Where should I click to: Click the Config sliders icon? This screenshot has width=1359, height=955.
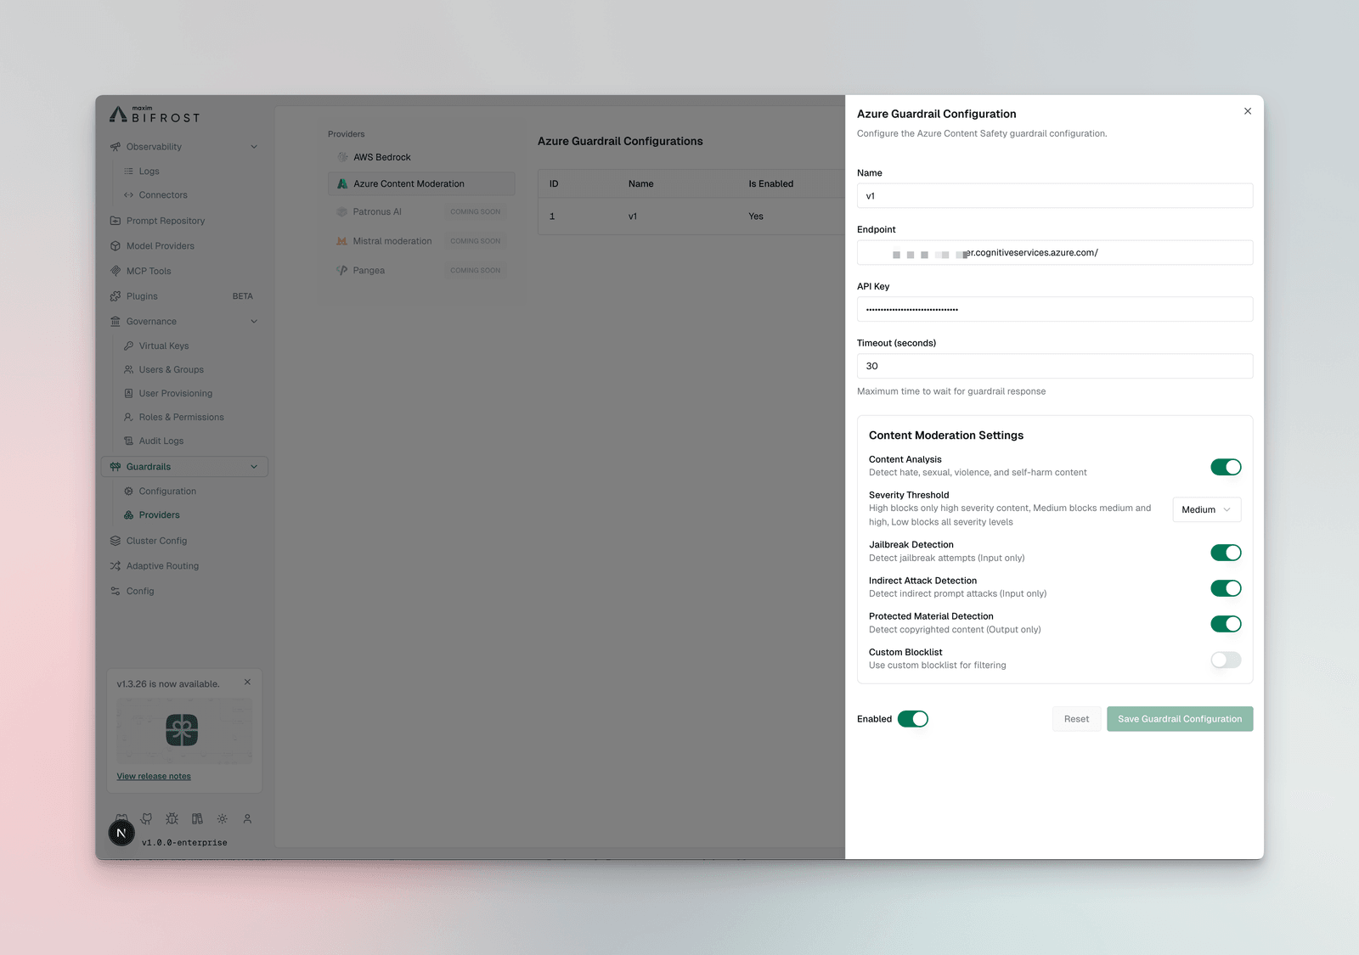pyautogui.click(x=116, y=591)
